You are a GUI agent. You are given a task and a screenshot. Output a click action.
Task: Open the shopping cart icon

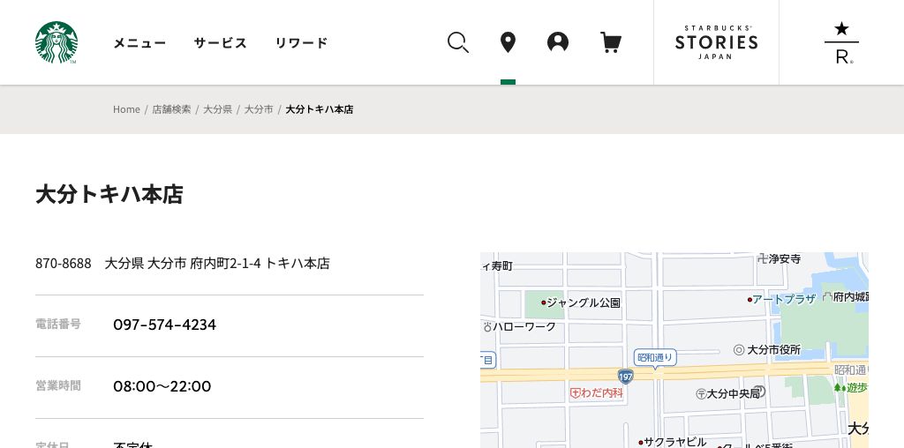pos(611,42)
